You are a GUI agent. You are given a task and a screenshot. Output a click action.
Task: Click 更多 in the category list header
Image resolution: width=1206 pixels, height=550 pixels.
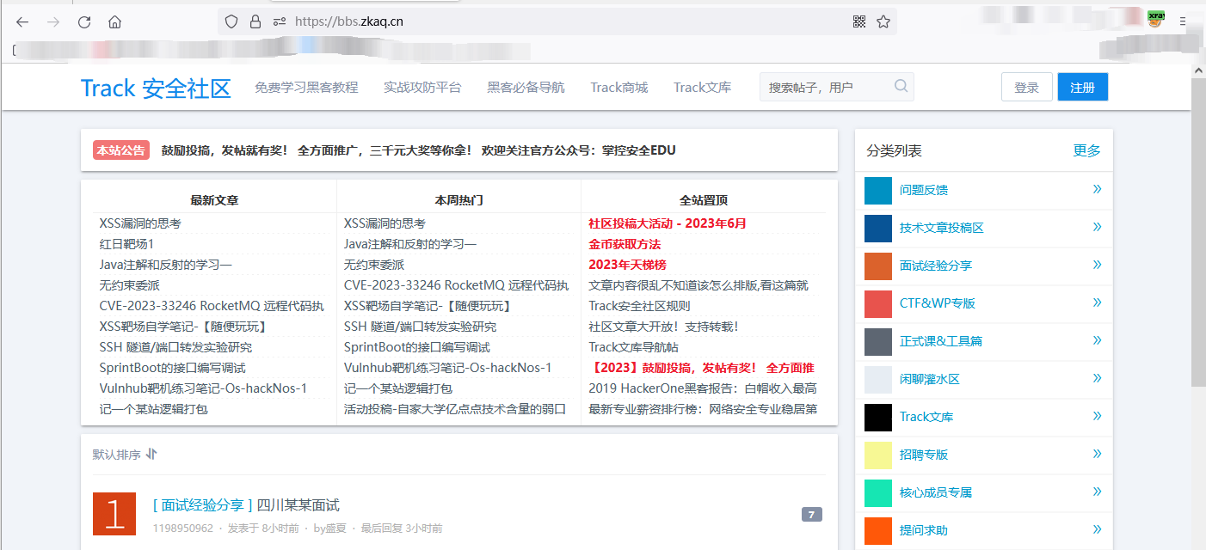pyautogui.click(x=1087, y=150)
